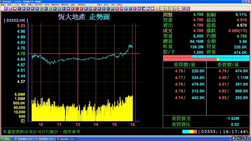This screenshot has height=141, width=251.
Task: Click the 最低 value 4.570
Action: point(242,25)
